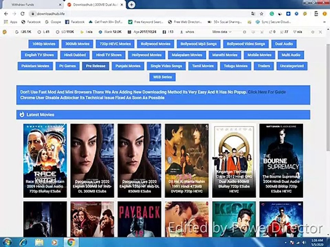Bookmark this page with the star icon
This screenshot has height=247, width=330.
[x=261, y=14]
